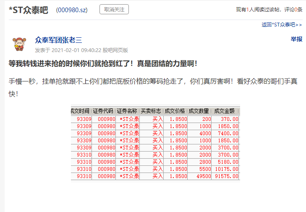Click the 举报 report link
Screen dimensions: 306x212
[296, 39]
